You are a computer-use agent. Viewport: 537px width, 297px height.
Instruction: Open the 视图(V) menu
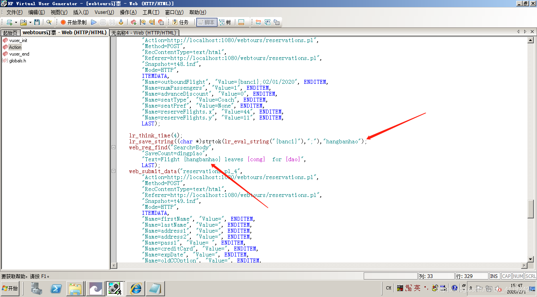click(x=59, y=12)
